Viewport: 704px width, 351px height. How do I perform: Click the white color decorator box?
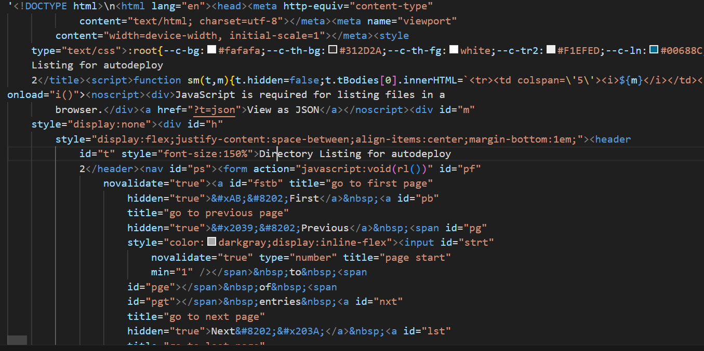pos(454,50)
